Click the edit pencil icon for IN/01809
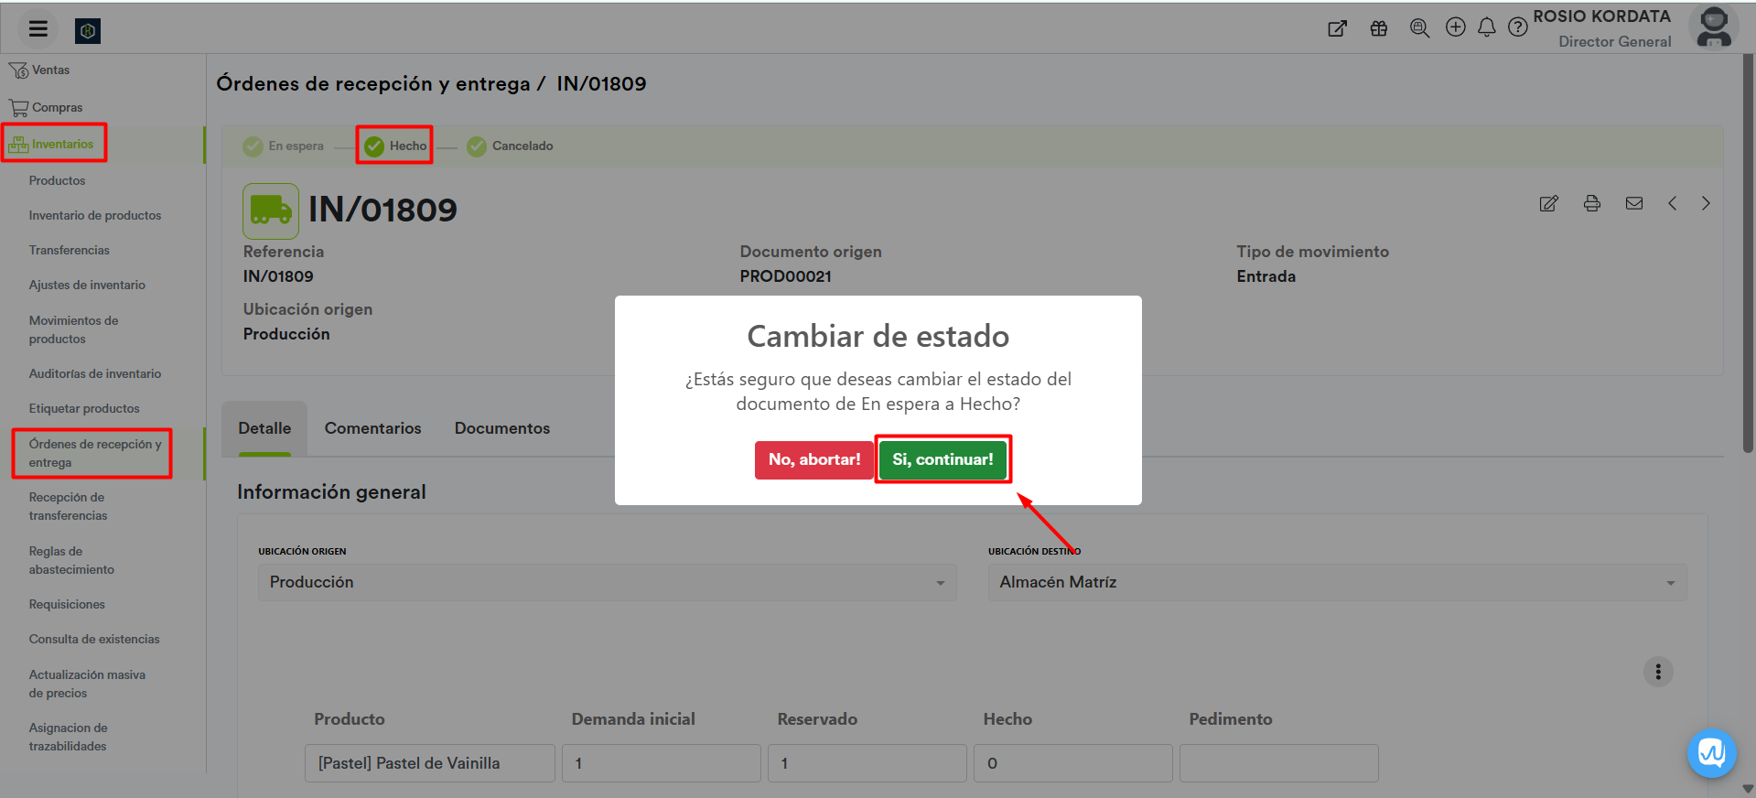The height and width of the screenshot is (798, 1756). (1548, 203)
